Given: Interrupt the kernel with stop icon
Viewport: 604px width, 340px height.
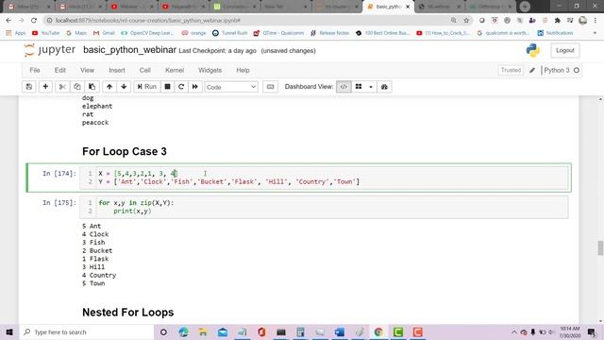Looking at the screenshot, I should pyautogui.click(x=168, y=87).
